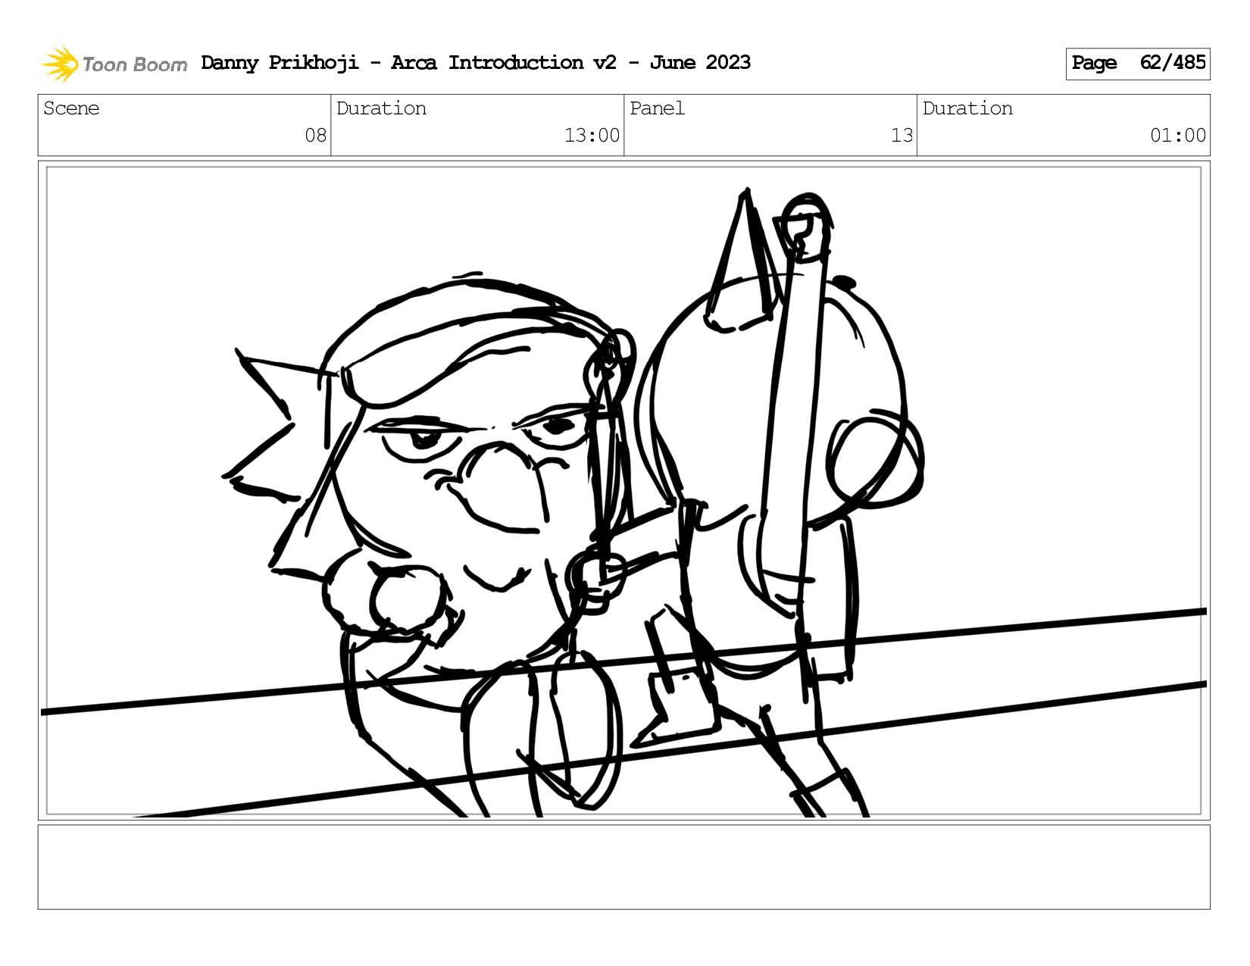
Task: Select the title 'Danny Prikhoji - Arca Introduction v2 - June 2023'
Action: (x=476, y=63)
